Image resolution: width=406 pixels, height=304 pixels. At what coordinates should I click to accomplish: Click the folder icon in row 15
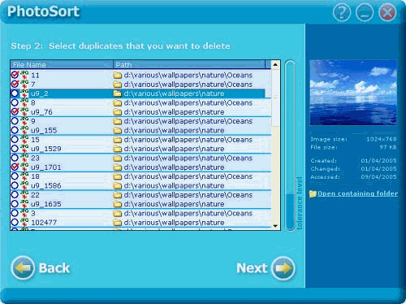tap(117, 140)
